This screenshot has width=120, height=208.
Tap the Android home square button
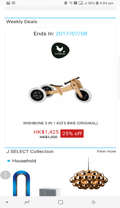tap(61, 202)
